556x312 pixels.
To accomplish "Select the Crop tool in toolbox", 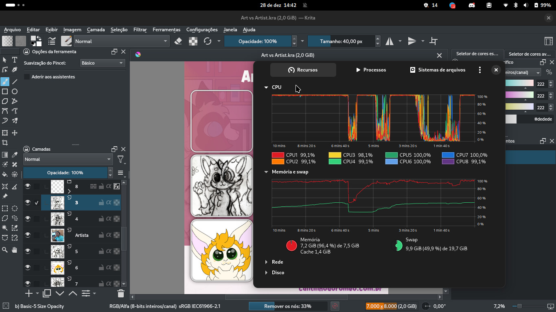I will pos(5,143).
